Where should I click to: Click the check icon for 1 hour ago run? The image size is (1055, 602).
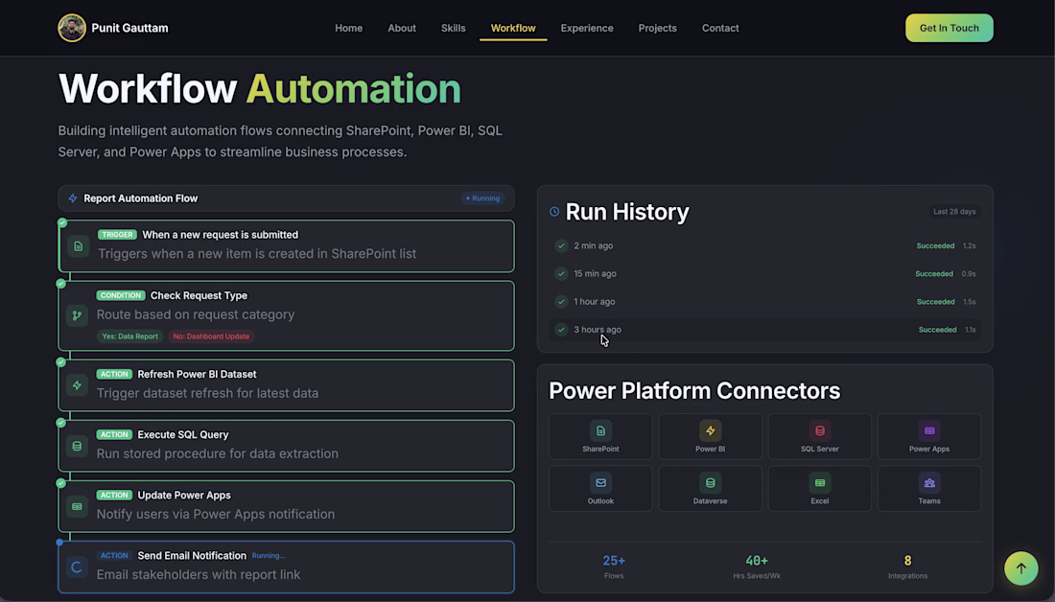(x=561, y=302)
